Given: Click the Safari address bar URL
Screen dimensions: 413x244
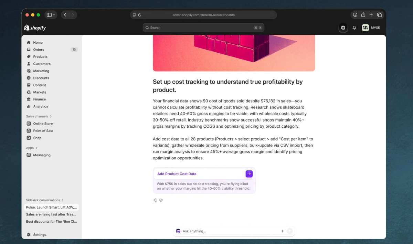Looking at the screenshot, I should point(203,15).
